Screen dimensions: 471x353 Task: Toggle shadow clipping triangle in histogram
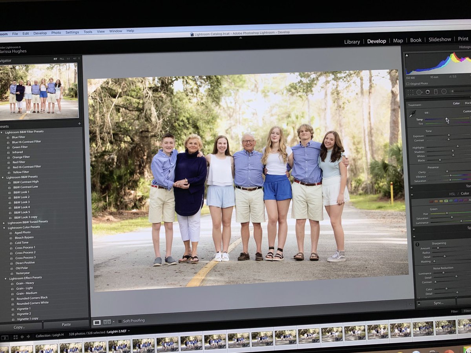coord(407,56)
